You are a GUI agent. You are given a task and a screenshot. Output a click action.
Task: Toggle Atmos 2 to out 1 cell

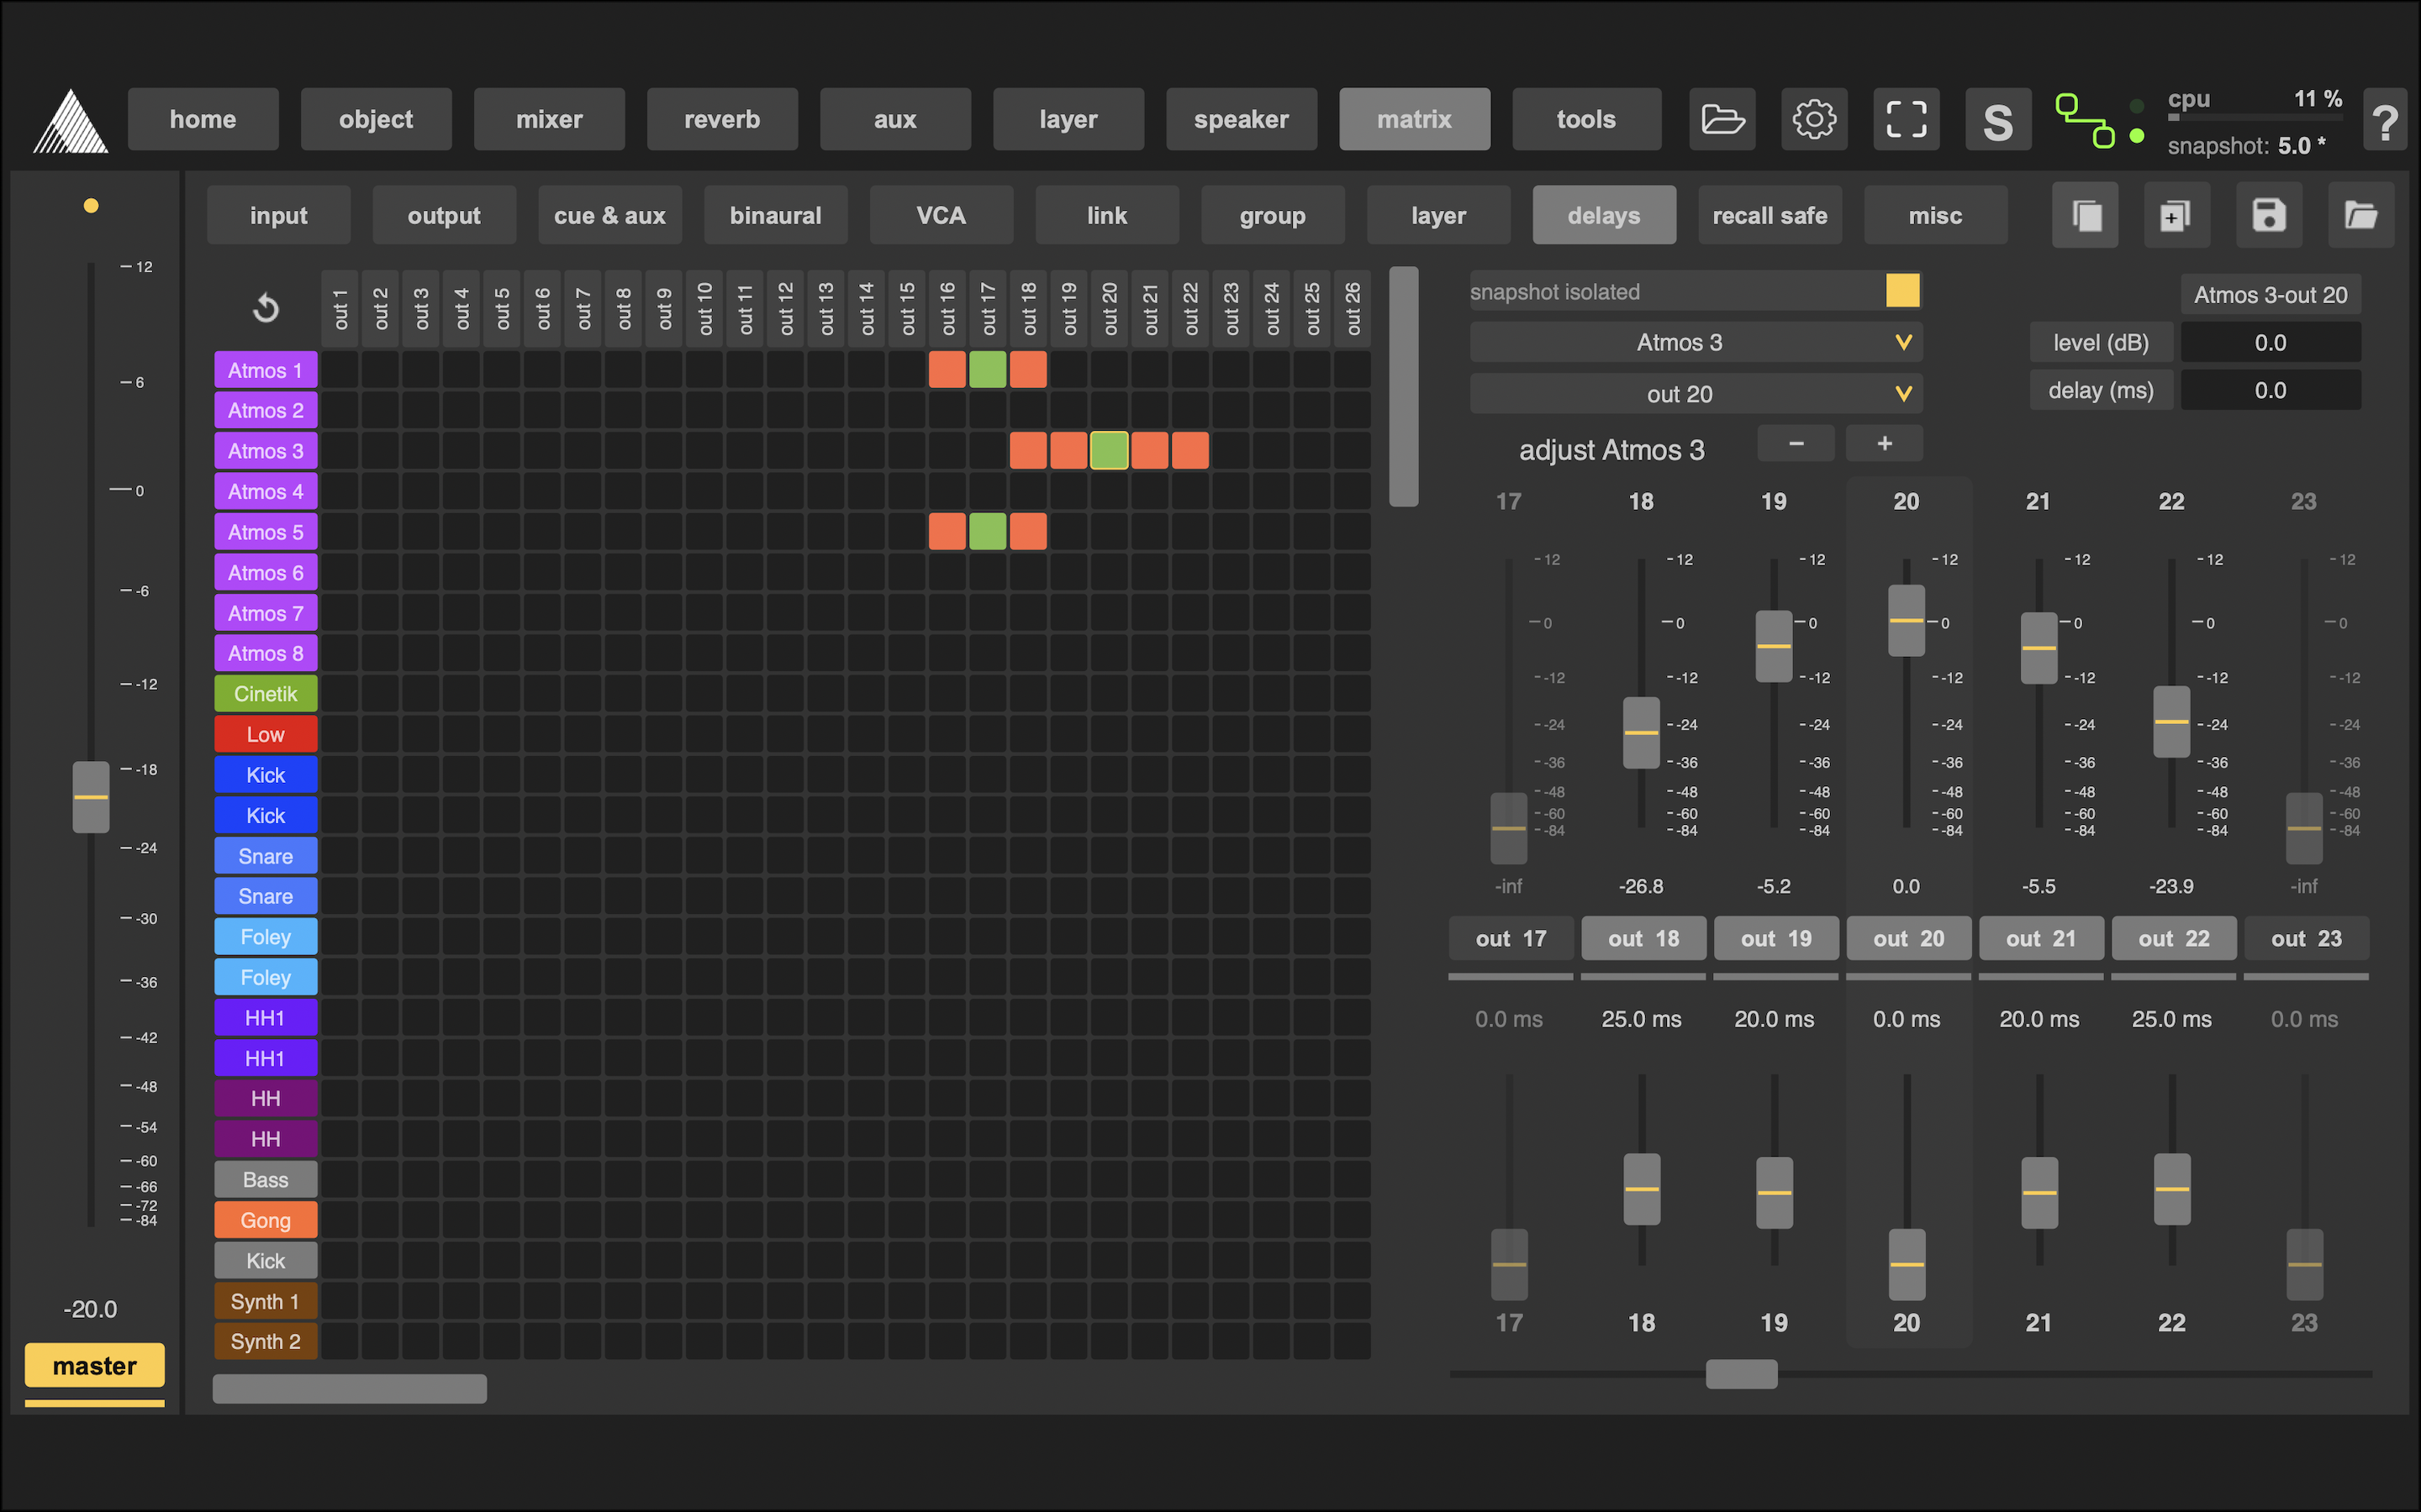(x=340, y=411)
